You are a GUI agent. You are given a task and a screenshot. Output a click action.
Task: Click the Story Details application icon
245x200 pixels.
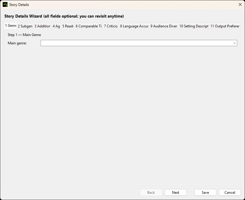[x=5, y=4]
